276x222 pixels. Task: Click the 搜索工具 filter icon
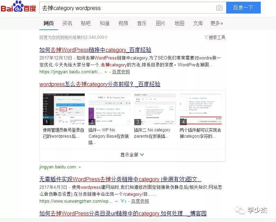point(206,37)
